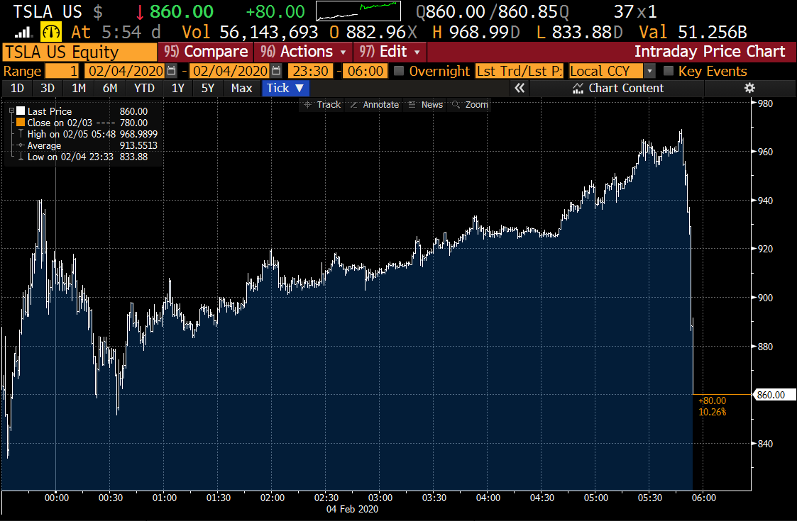Click the O 882.96X open value
The width and height of the screenshot is (797, 521).
coord(373,32)
